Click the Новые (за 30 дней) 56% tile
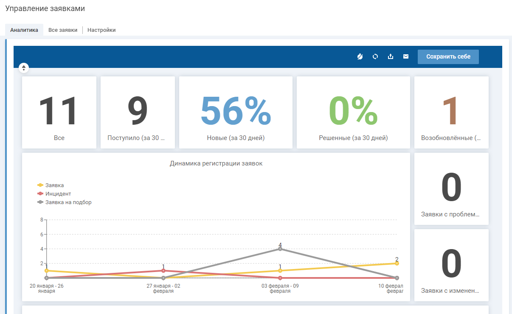Image resolution: width=512 pixels, height=314 pixels. click(236, 112)
